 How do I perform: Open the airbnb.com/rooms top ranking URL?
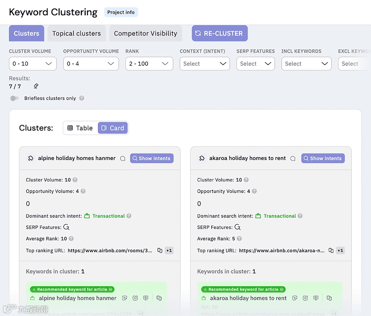[x=110, y=250]
